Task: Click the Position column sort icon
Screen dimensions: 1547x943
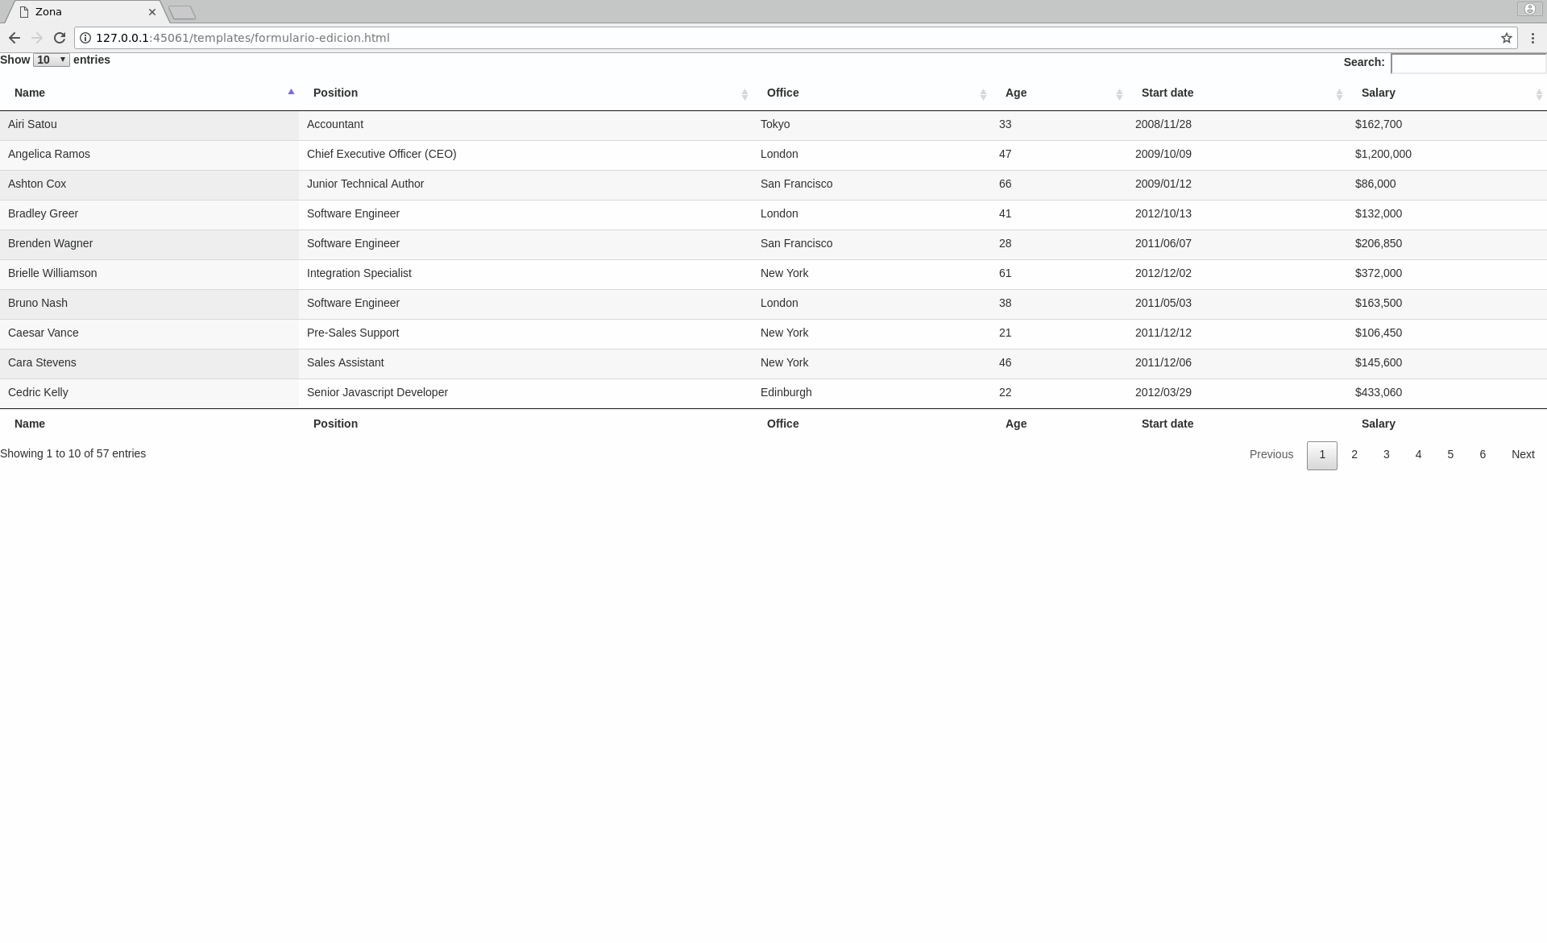Action: [x=744, y=93]
